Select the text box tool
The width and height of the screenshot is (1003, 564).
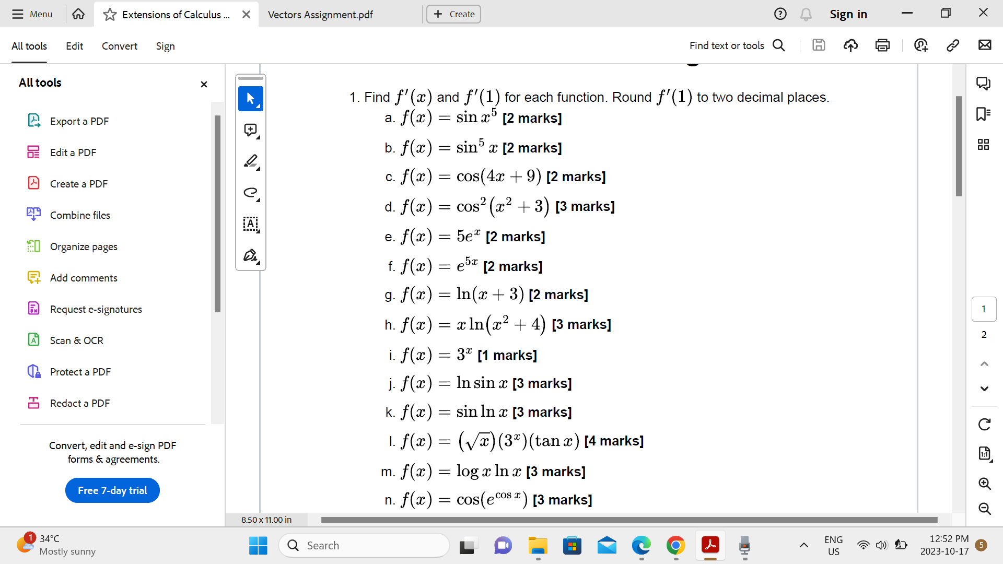tap(251, 224)
